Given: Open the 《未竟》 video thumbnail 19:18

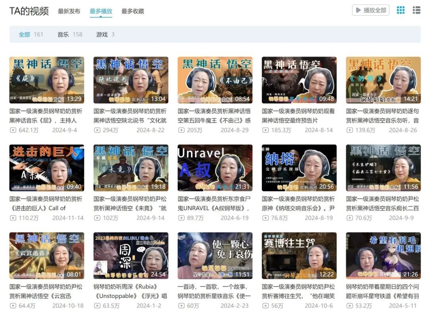Looking at the screenshot, I should (131, 168).
